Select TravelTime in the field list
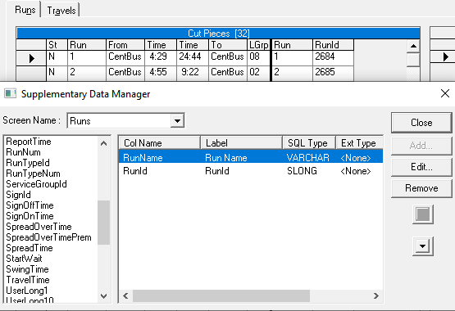The height and width of the screenshot is (311, 455). point(28,280)
